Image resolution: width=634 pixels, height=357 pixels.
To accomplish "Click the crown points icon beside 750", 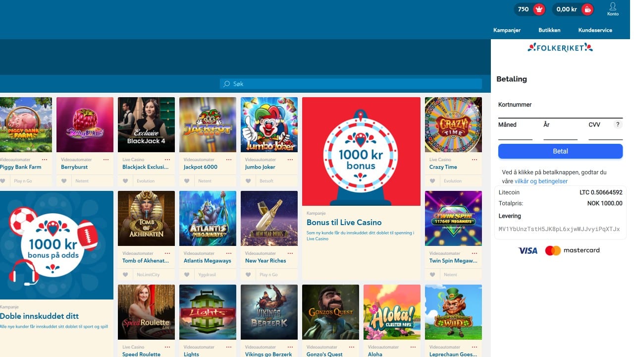I will 539,9.
